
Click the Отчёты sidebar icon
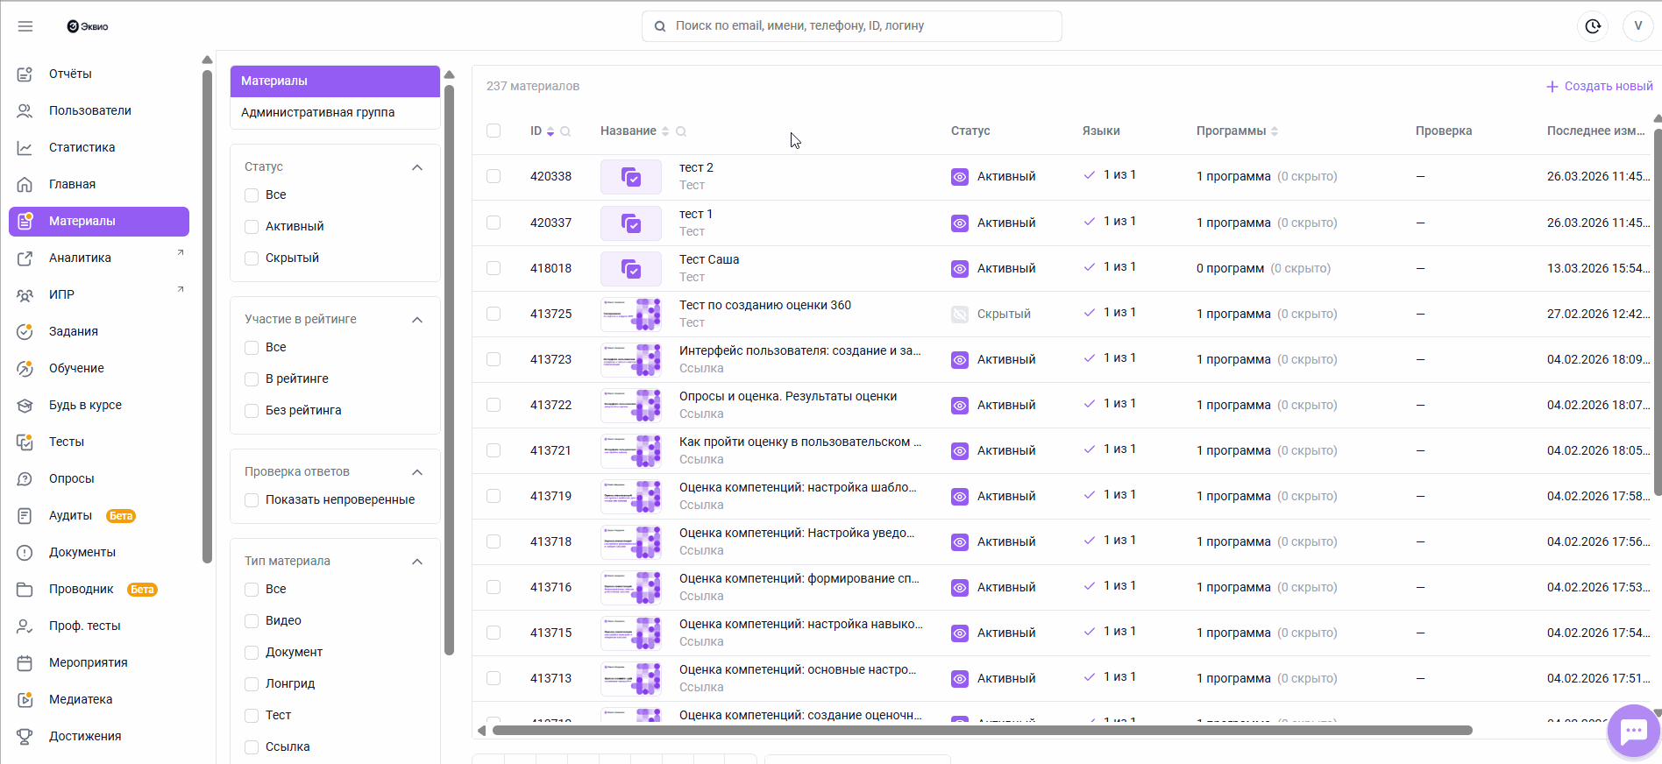click(25, 74)
